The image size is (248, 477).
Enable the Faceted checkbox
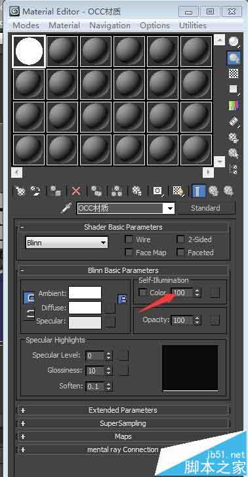point(180,253)
